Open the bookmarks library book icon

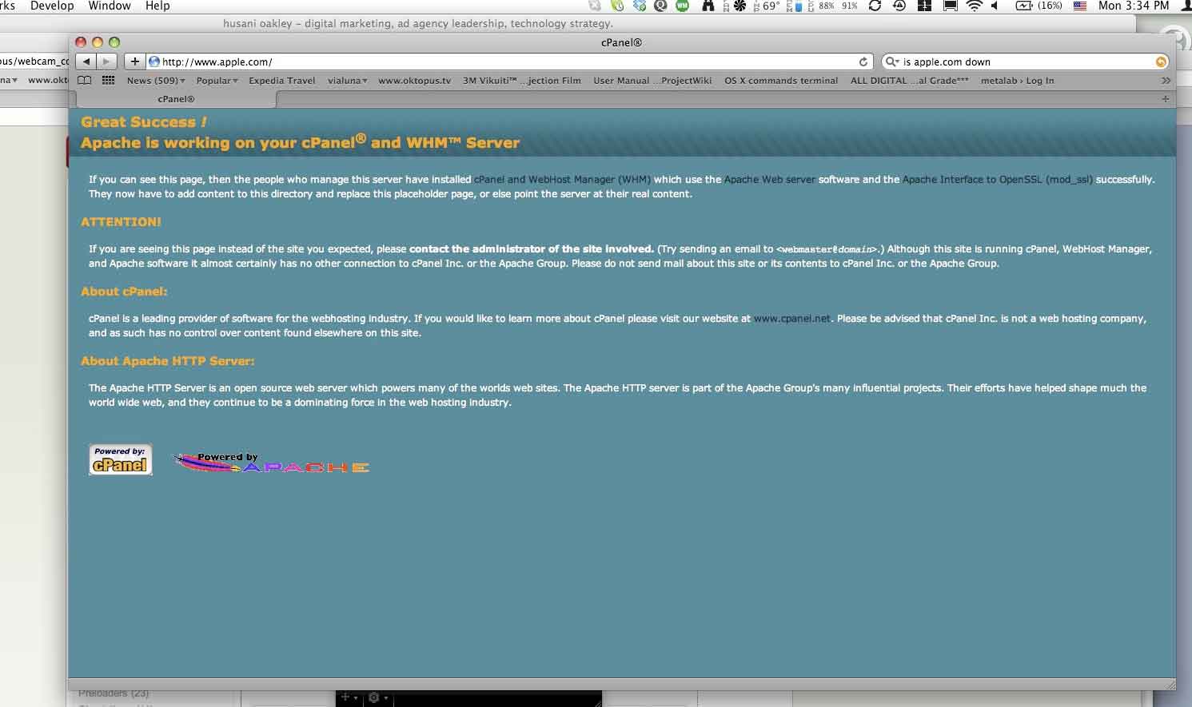(x=85, y=81)
